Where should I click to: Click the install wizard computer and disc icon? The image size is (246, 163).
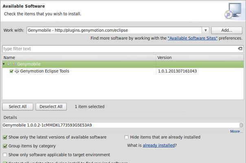pyautogui.click(x=233, y=11)
